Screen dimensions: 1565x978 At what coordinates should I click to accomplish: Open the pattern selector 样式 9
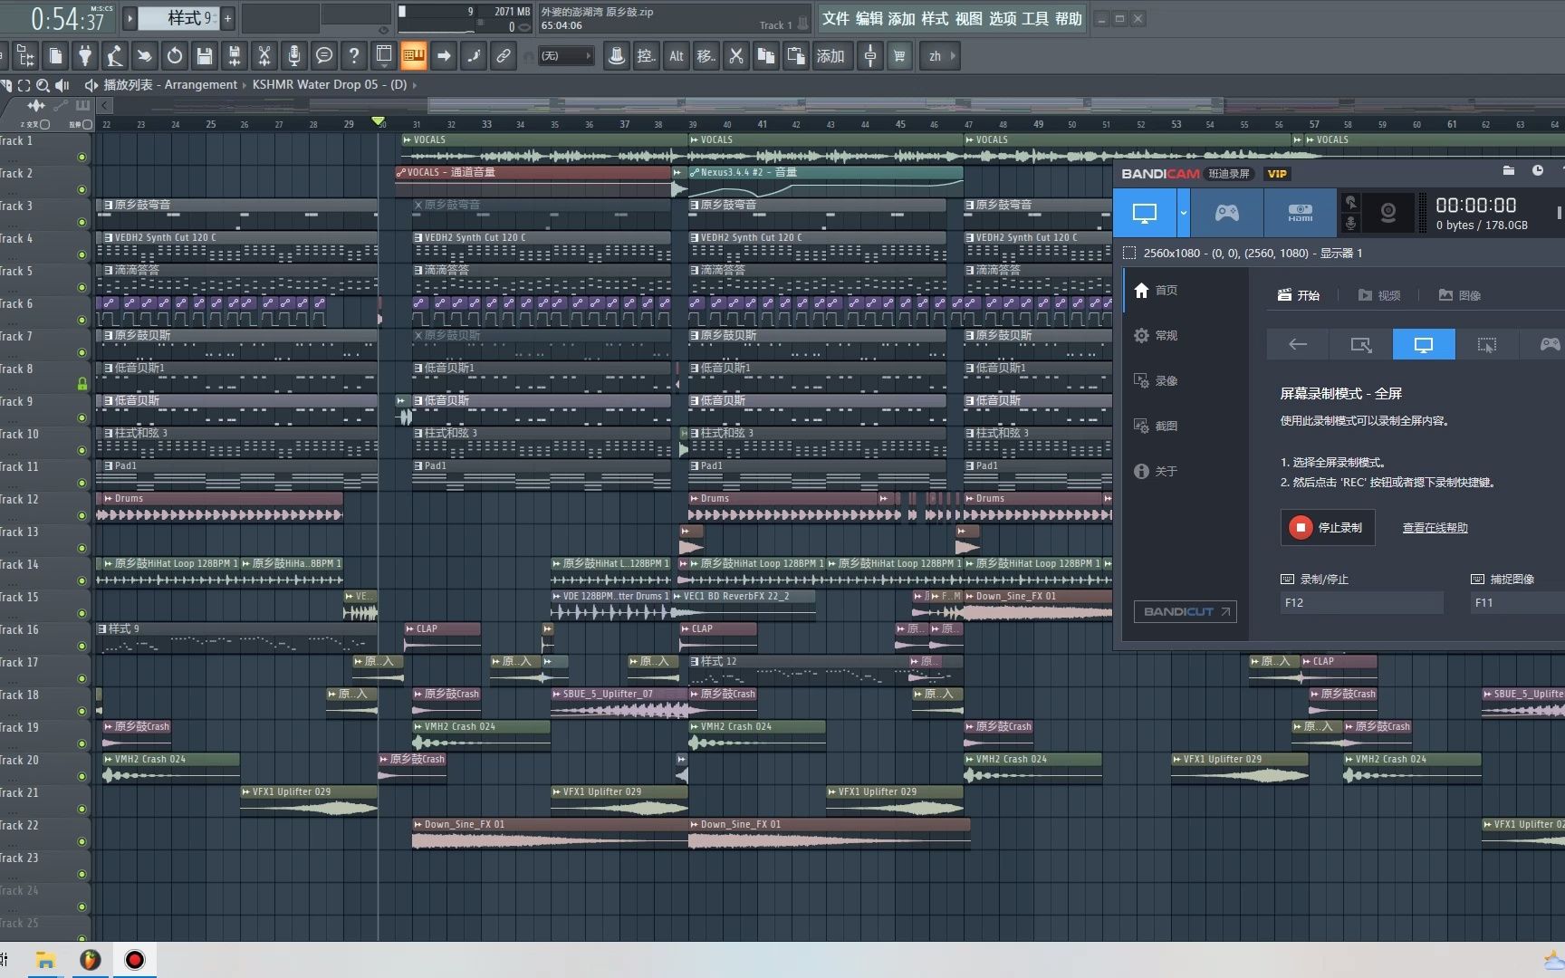click(179, 17)
